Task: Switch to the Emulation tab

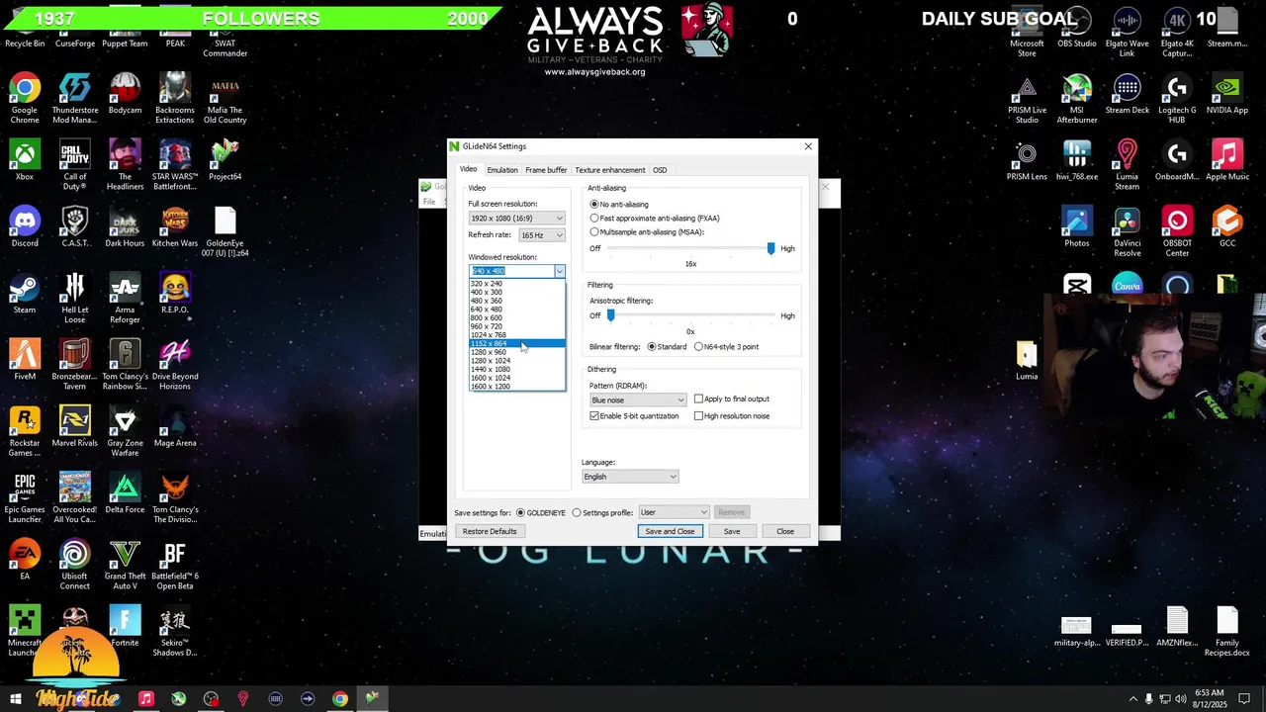Action: click(x=501, y=170)
